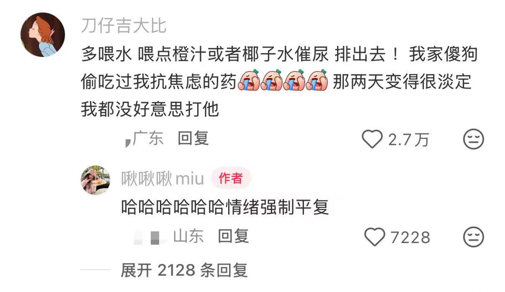Reply to the top comment from 广东
Screen dimensions: 505x292
coord(193,139)
